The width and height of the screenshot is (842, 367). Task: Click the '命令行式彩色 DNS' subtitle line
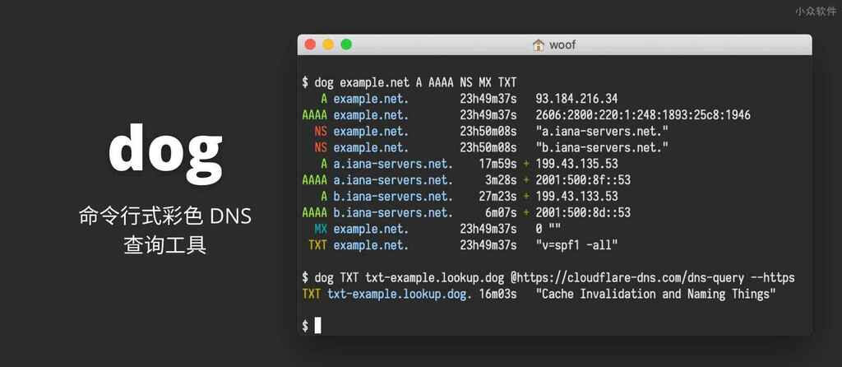(165, 216)
